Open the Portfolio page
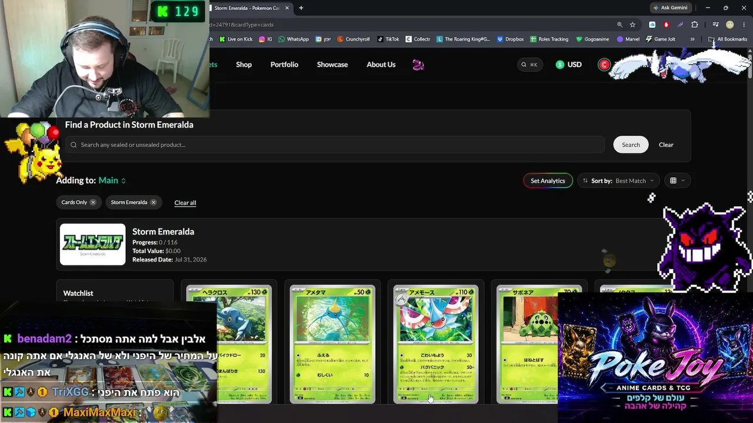Screen dimensions: 753x423 [x=284, y=65]
